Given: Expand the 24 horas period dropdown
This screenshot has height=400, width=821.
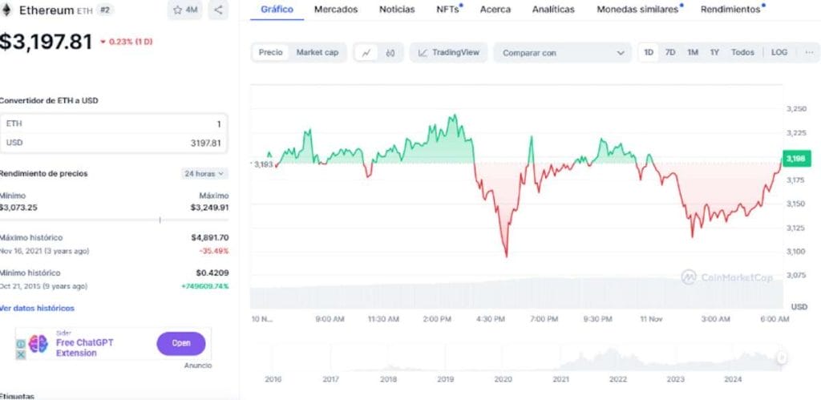Looking at the screenshot, I should (x=204, y=173).
